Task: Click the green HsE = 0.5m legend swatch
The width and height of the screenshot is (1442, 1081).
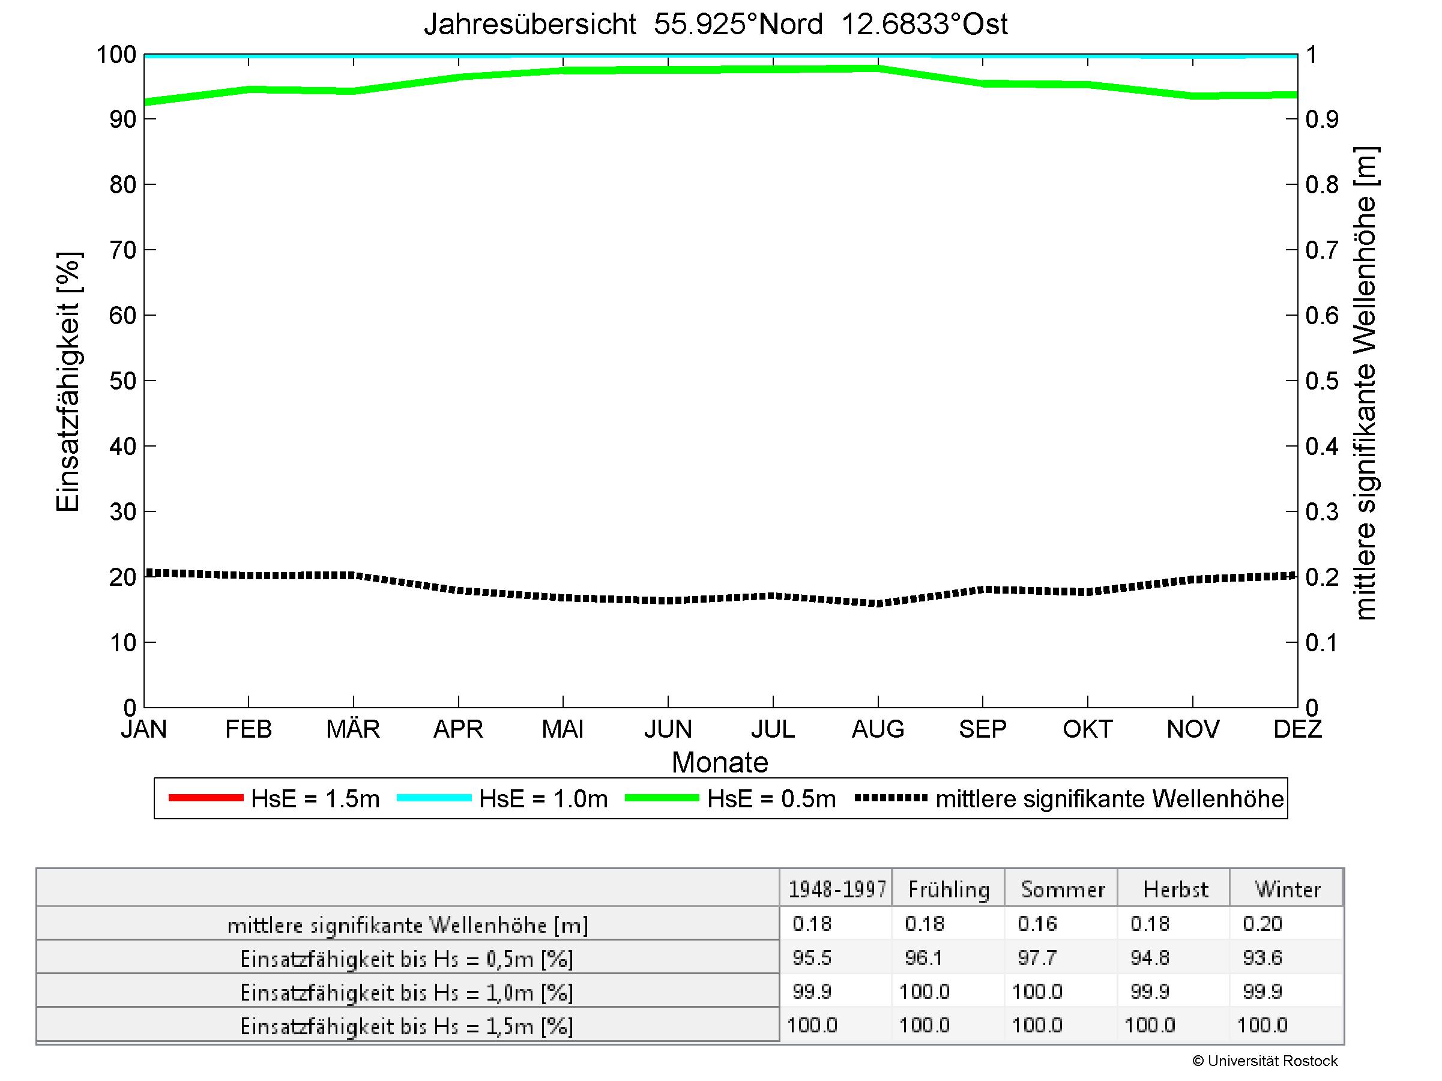Action: click(x=662, y=798)
